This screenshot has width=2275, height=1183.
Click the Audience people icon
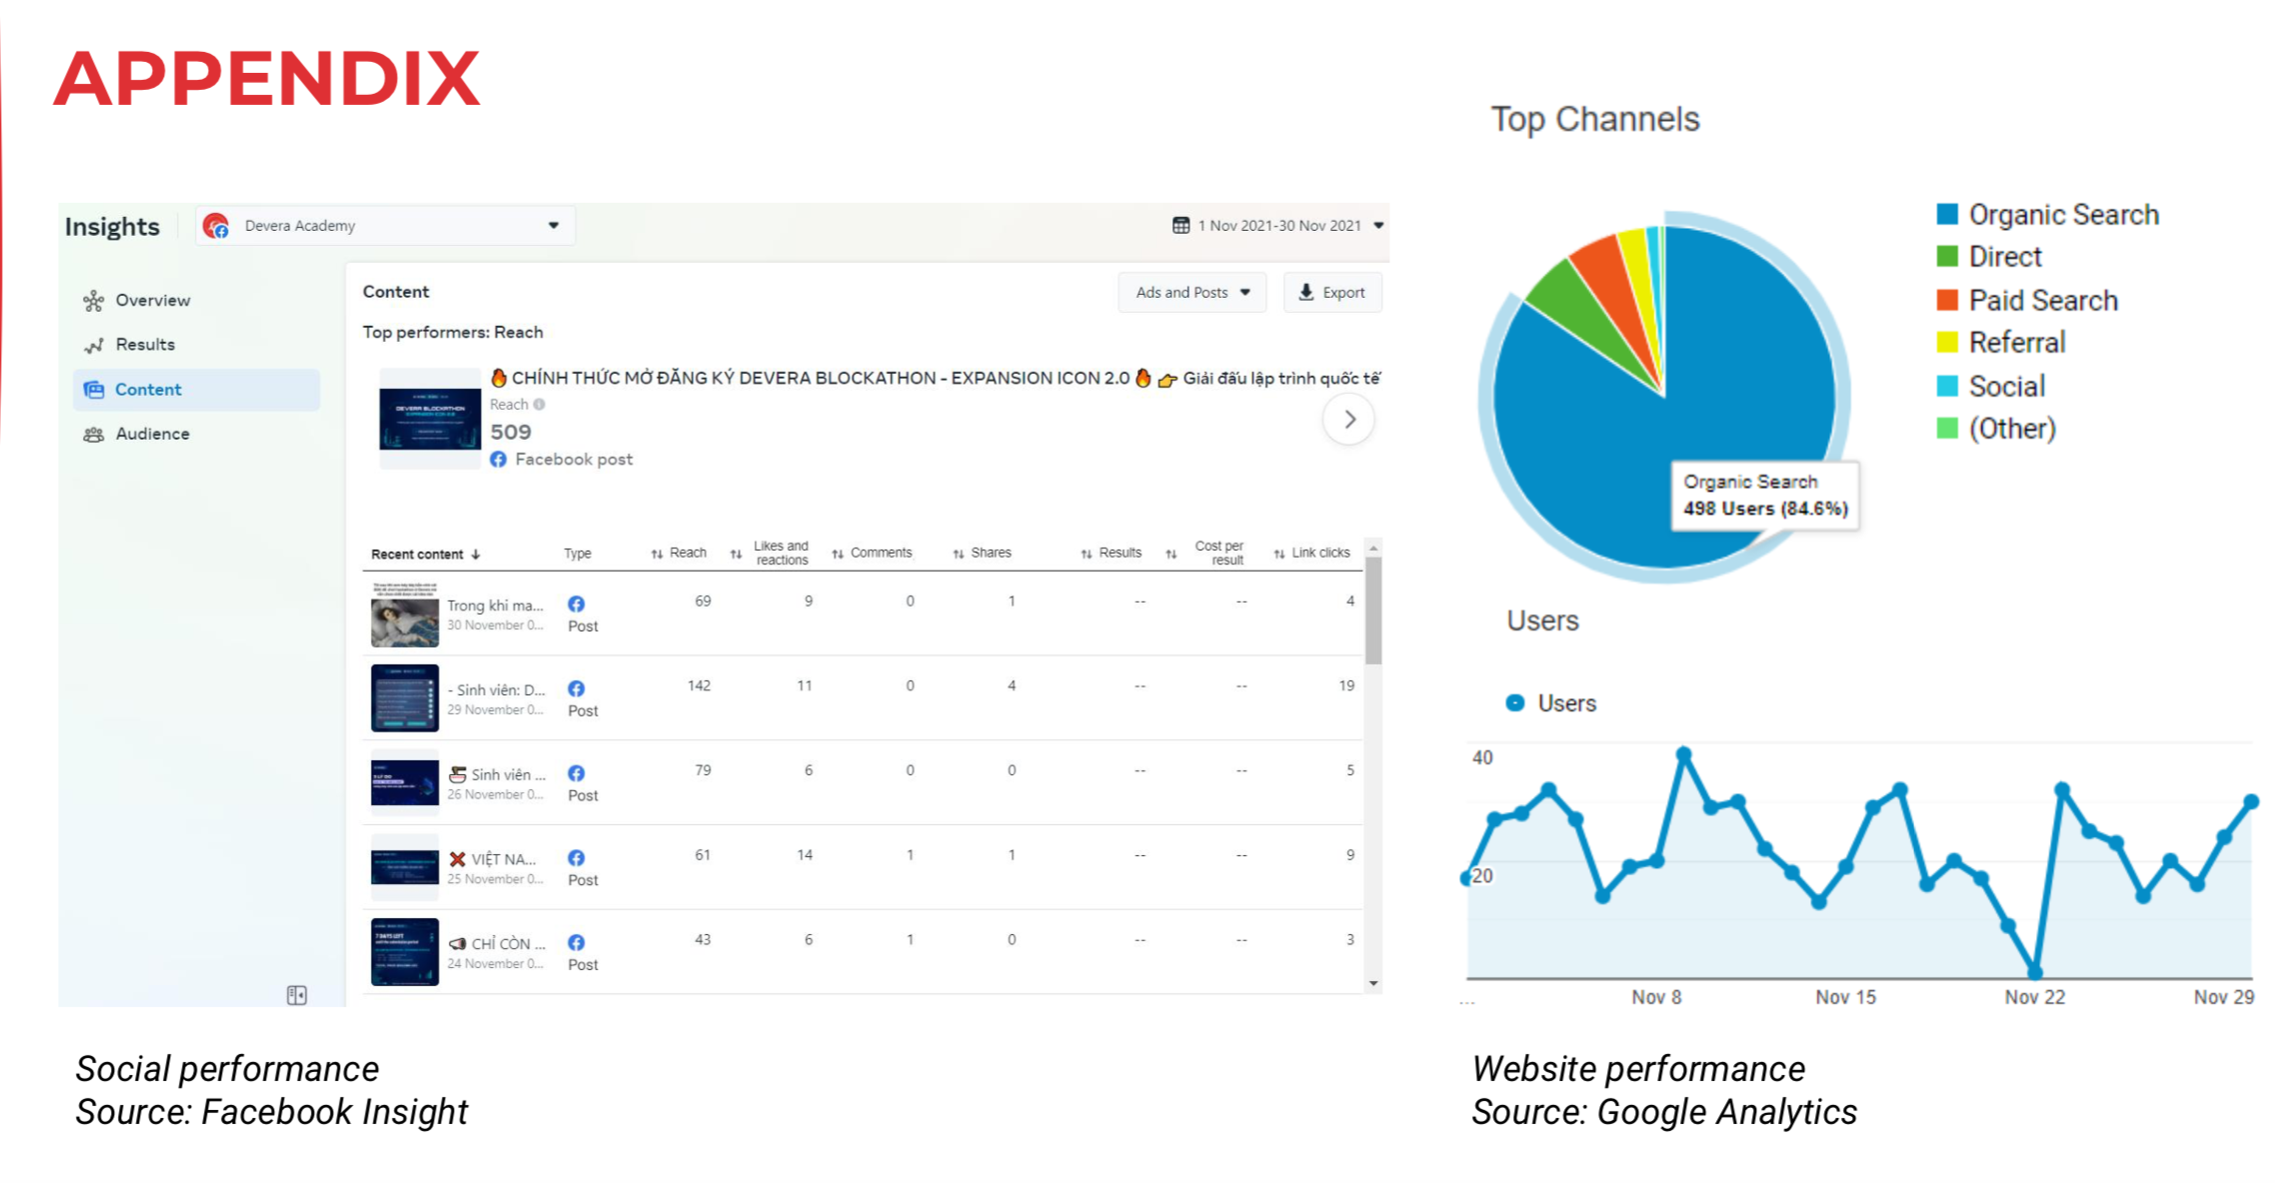[x=94, y=434]
